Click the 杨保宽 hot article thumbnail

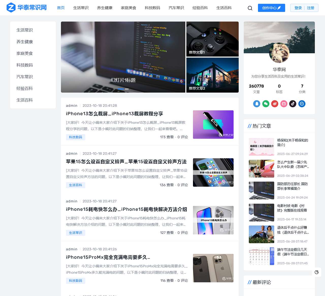(262, 147)
